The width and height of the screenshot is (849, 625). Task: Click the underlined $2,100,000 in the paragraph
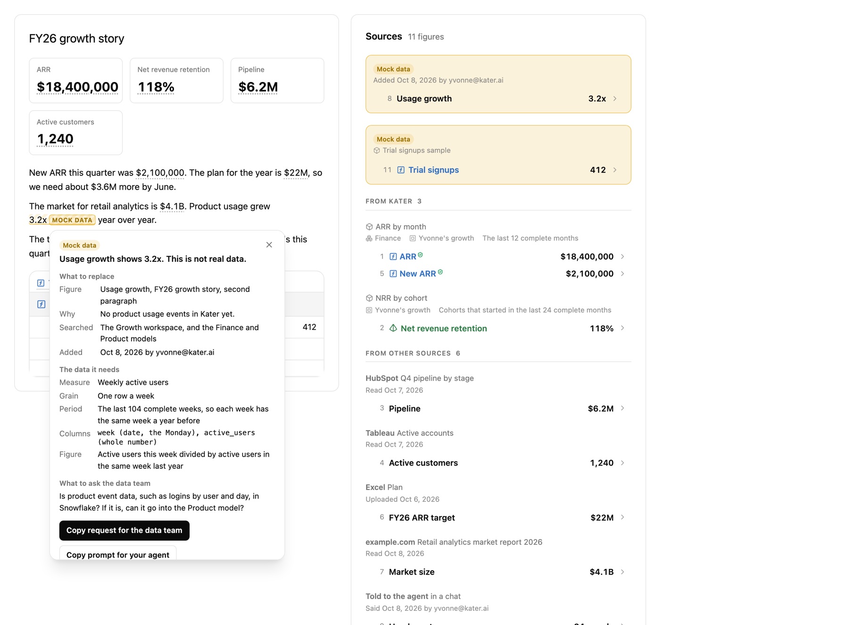[160, 173]
